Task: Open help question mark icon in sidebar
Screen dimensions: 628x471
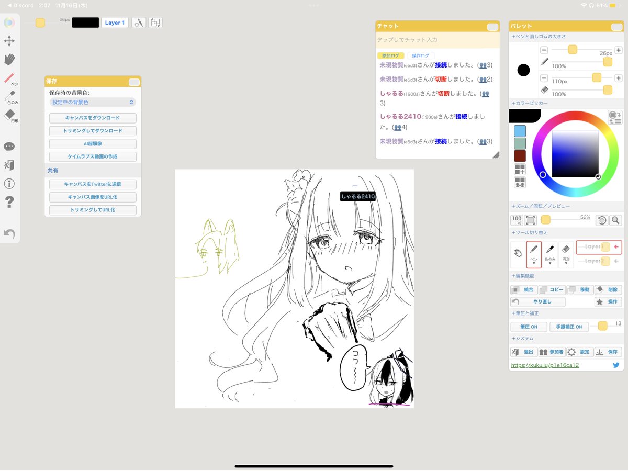Action: (x=9, y=202)
